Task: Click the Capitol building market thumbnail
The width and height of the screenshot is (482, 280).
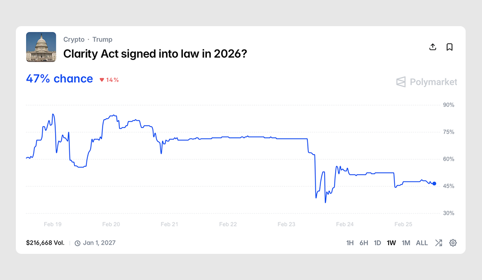Action: pyautogui.click(x=41, y=47)
